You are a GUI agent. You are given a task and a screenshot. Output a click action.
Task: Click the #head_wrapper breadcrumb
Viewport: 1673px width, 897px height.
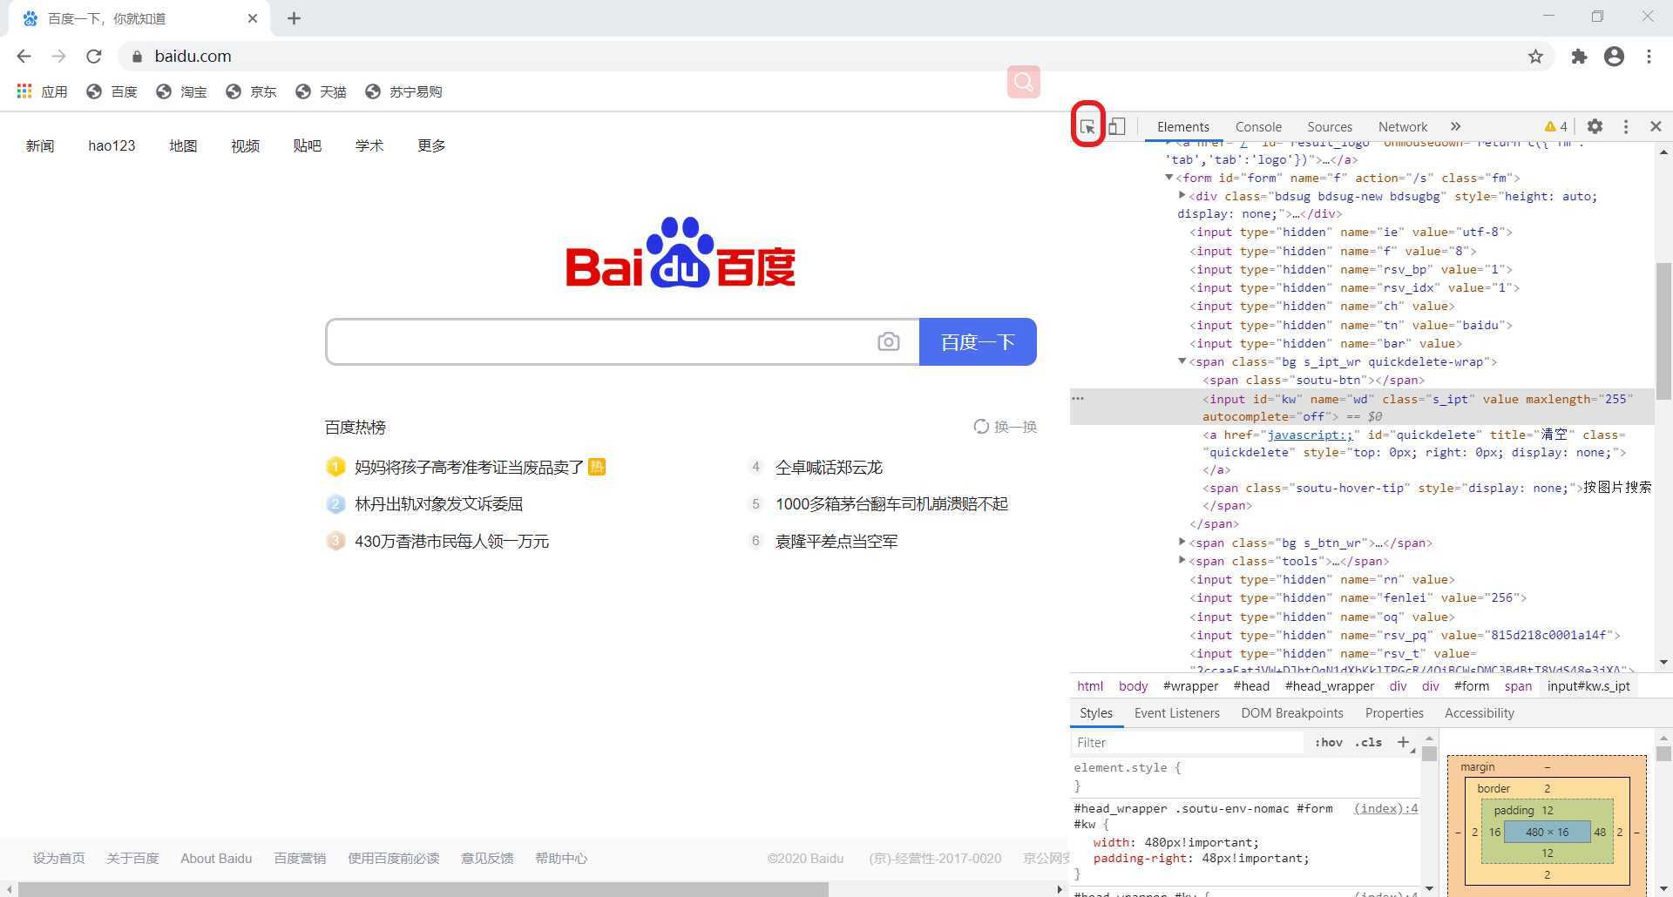pos(1330,686)
